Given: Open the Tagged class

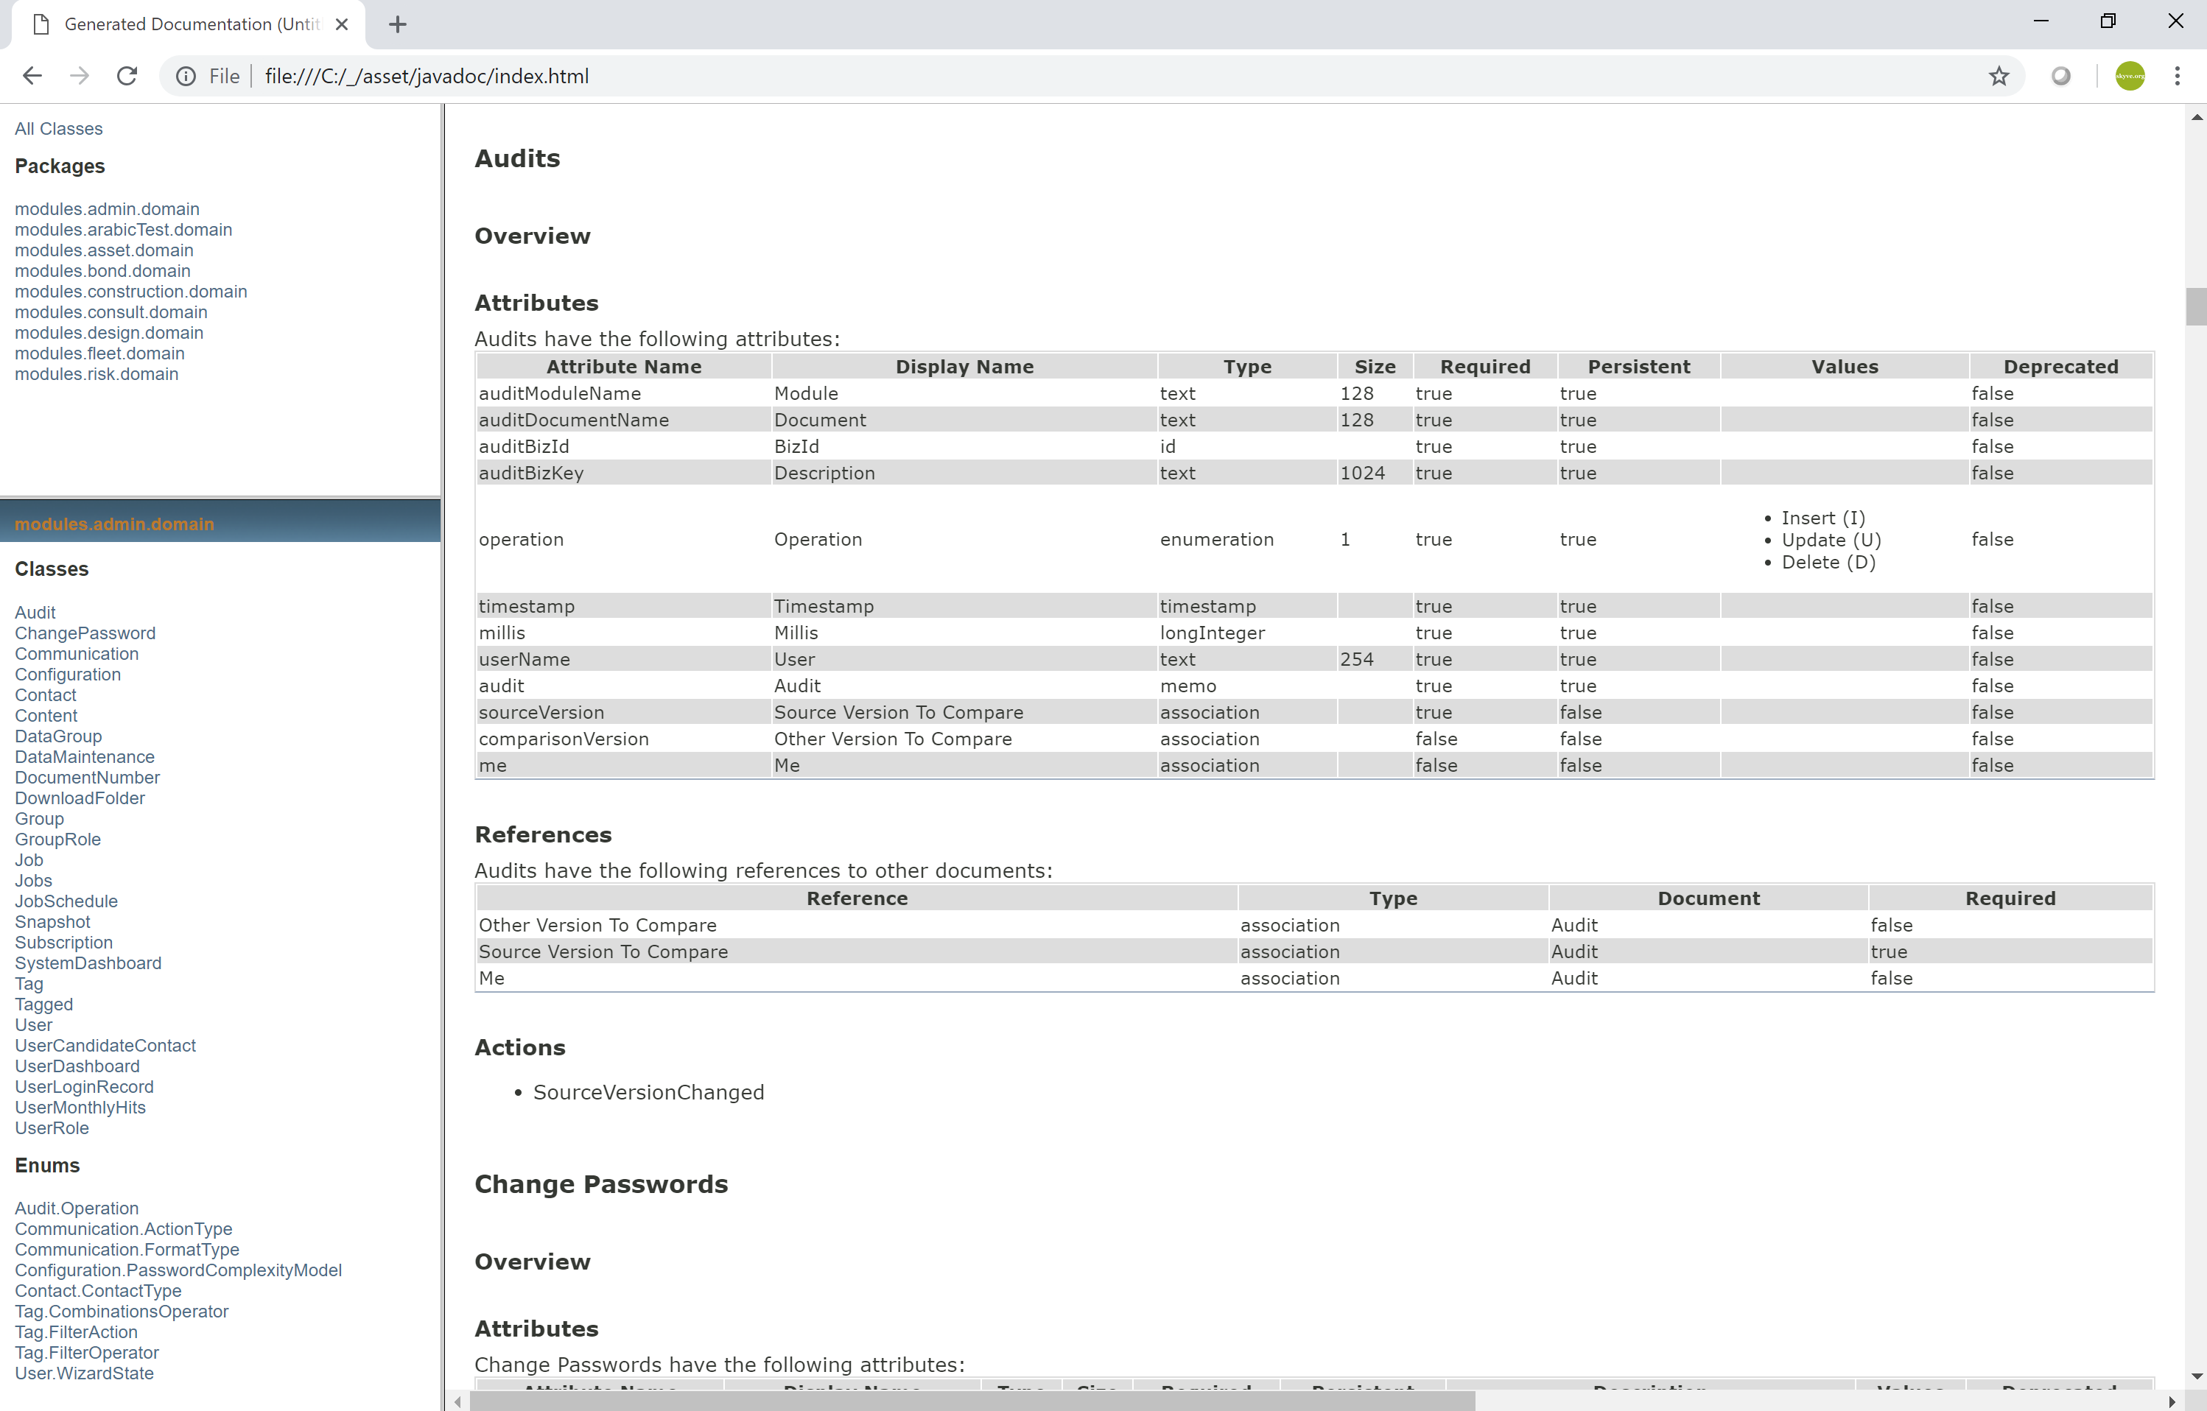Looking at the screenshot, I should tap(44, 1004).
